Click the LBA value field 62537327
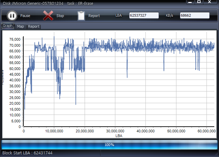The image size is (219, 157). (x=144, y=15)
